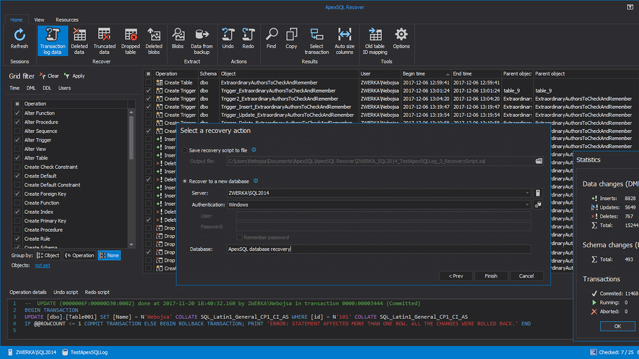Check the Alter Sequence filter checkbox
Image resolution: width=639 pixels, height=359 pixels.
[x=16, y=130]
